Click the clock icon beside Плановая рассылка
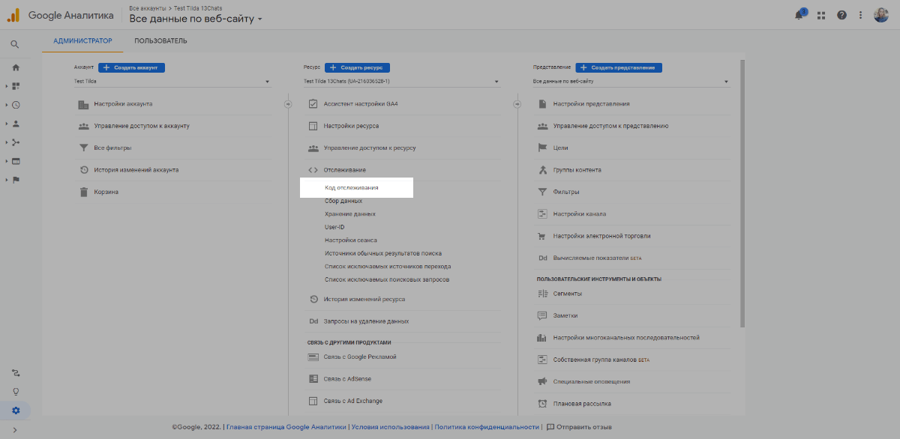Image resolution: width=900 pixels, height=439 pixels. [x=543, y=404]
